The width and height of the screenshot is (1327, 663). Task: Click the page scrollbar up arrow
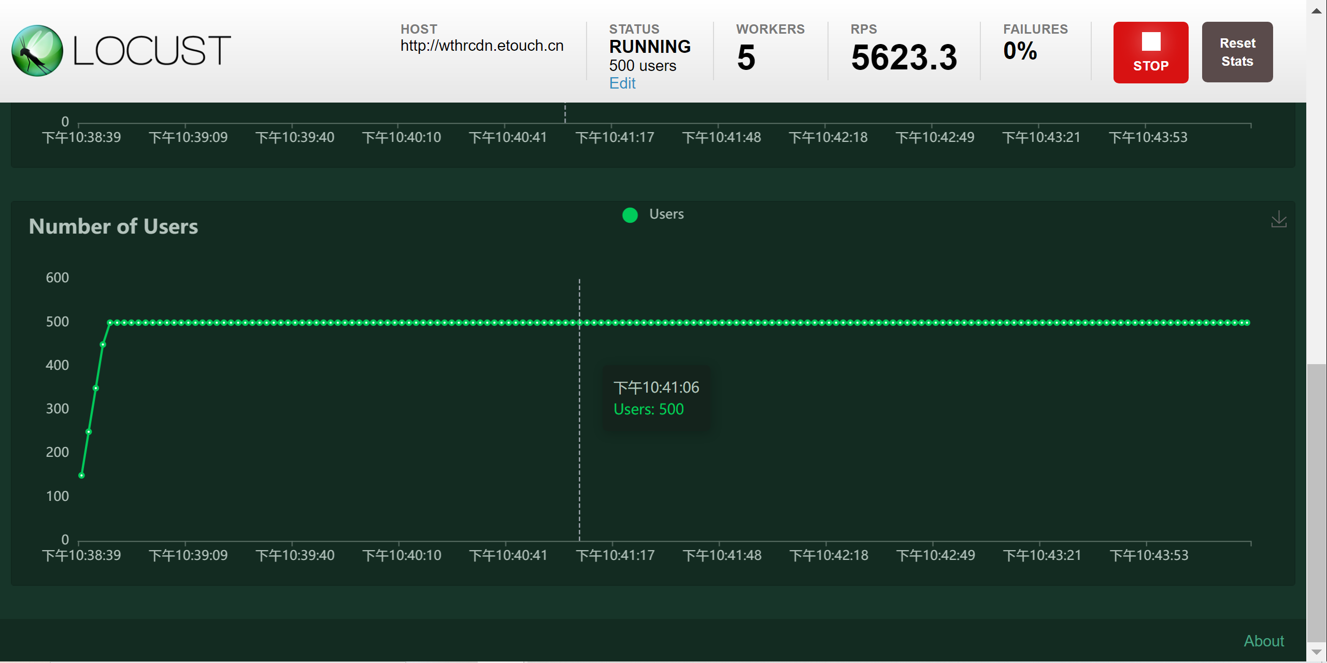pos(1316,10)
